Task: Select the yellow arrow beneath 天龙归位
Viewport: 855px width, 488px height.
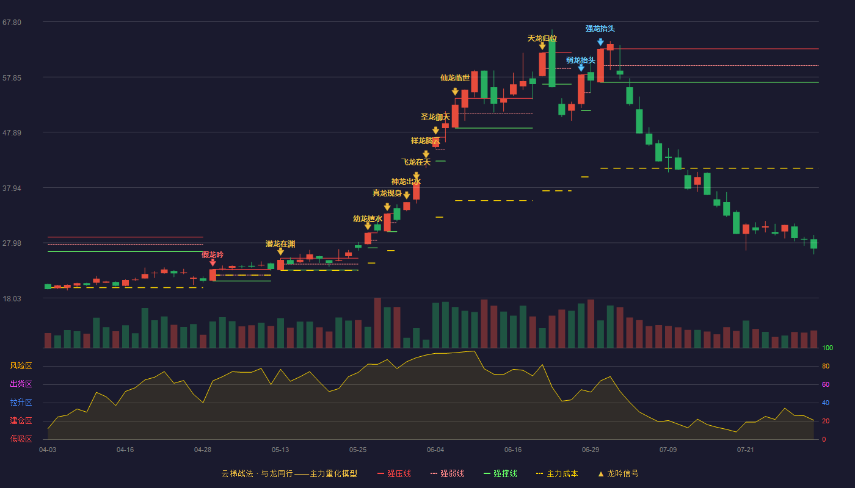Action: (542, 46)
